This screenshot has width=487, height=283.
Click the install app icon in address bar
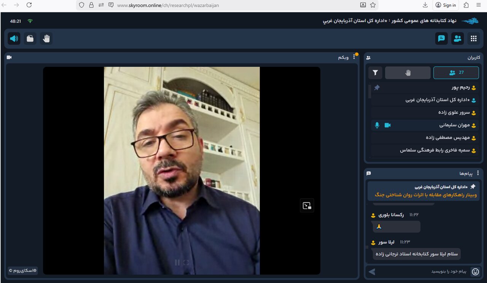point(363,5)
